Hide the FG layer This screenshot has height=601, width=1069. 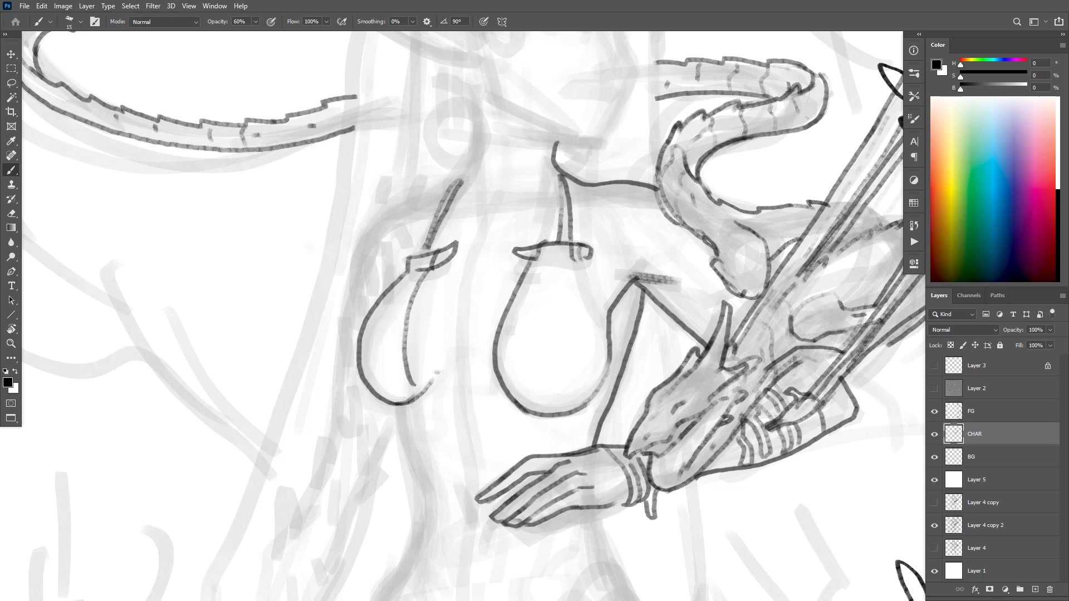coord(934,411)
